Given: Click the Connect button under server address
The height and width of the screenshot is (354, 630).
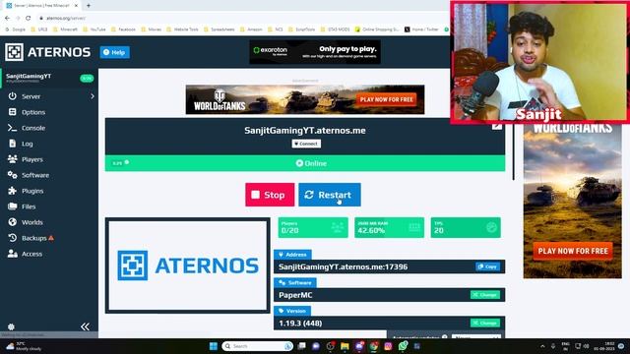Looking at the screenshot, I should click(x=306, y=144).
